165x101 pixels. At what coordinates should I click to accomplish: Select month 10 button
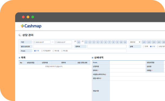click(x=121, y=42)
